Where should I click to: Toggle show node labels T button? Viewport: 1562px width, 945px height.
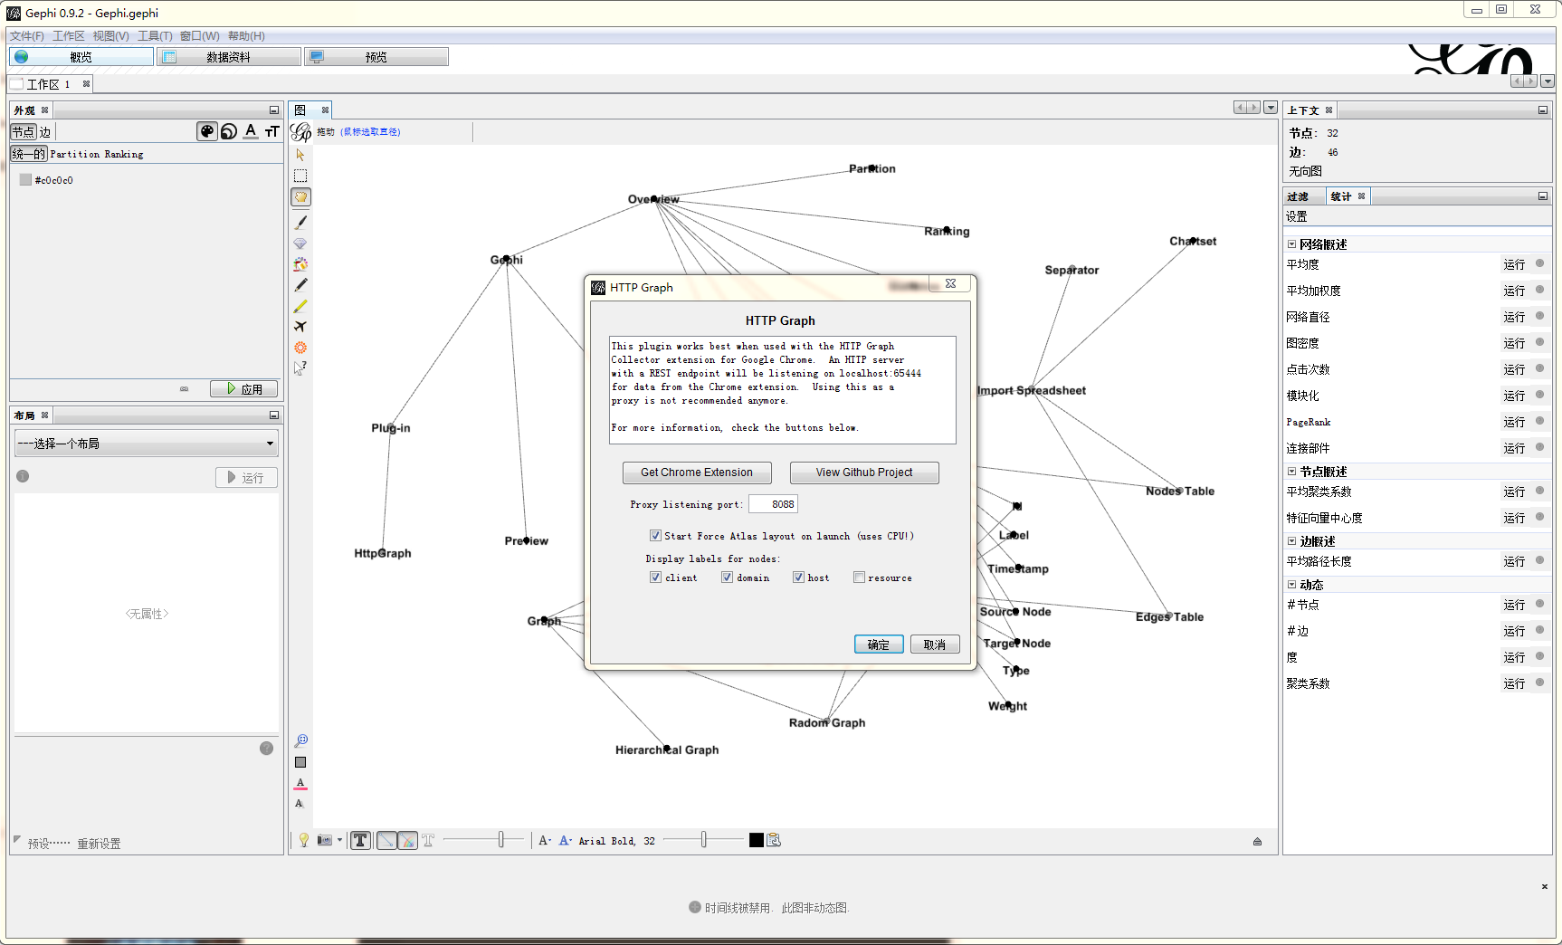click(360, 840)
